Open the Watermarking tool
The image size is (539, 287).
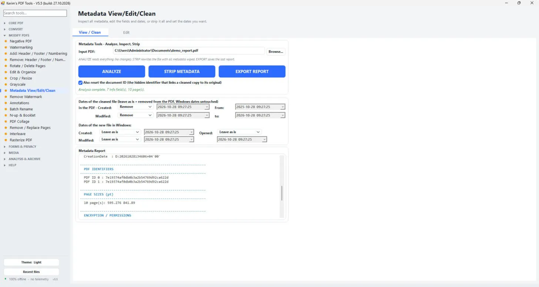coord(21,47)
